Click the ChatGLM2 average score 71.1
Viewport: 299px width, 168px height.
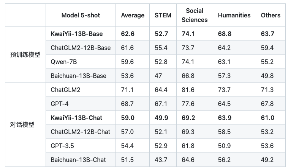click(127, 90)
